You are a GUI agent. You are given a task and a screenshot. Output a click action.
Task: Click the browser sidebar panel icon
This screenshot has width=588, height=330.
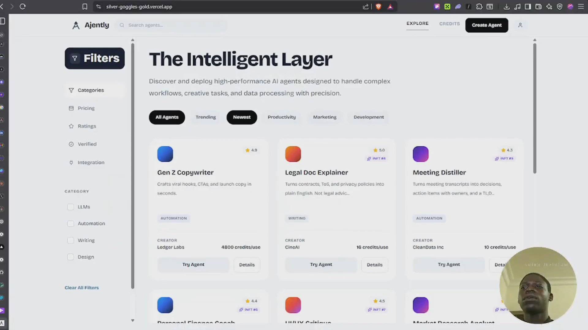click(x=528, y=6)
